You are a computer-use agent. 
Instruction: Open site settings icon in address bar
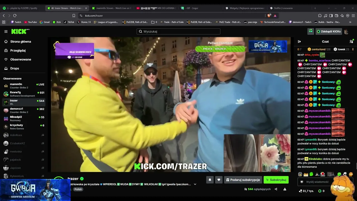tap(81, 16)
